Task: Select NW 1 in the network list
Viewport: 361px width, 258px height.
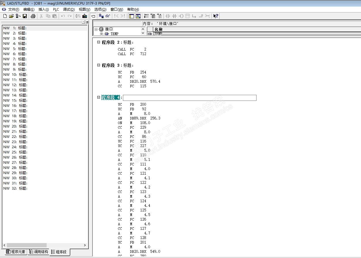Action: [45, 28]
